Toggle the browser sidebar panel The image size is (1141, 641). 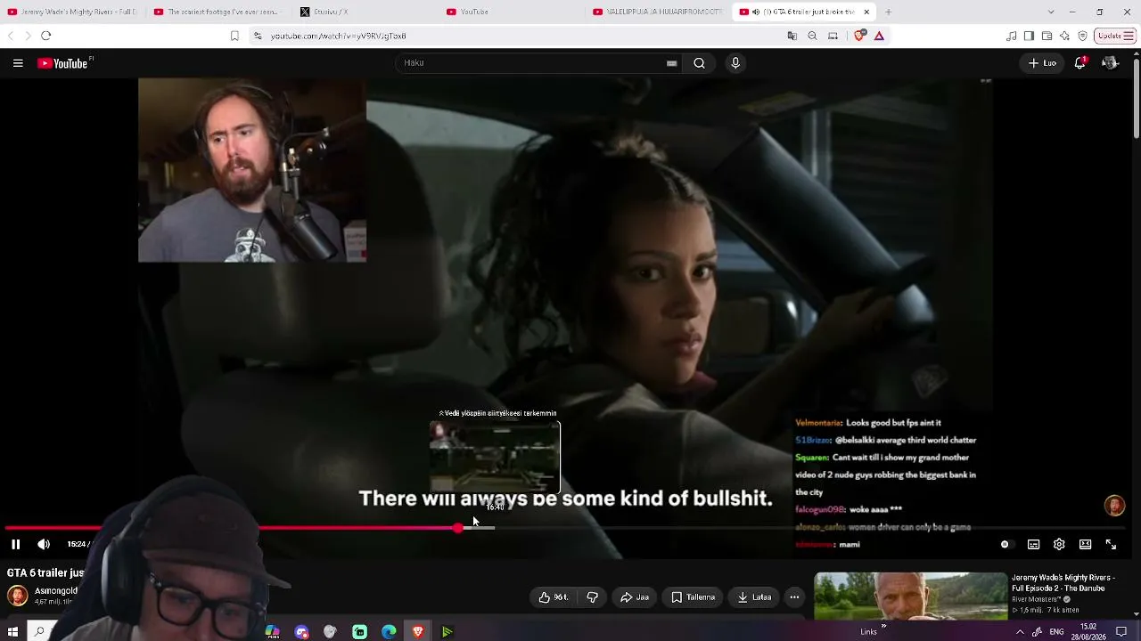(1029, 36)
